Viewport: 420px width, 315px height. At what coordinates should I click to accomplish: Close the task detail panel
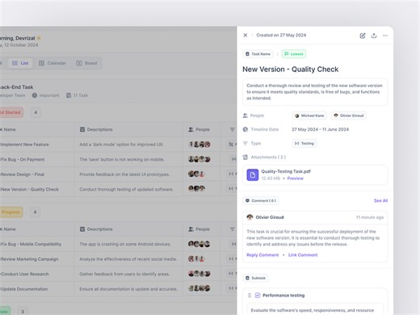point(246,36)
